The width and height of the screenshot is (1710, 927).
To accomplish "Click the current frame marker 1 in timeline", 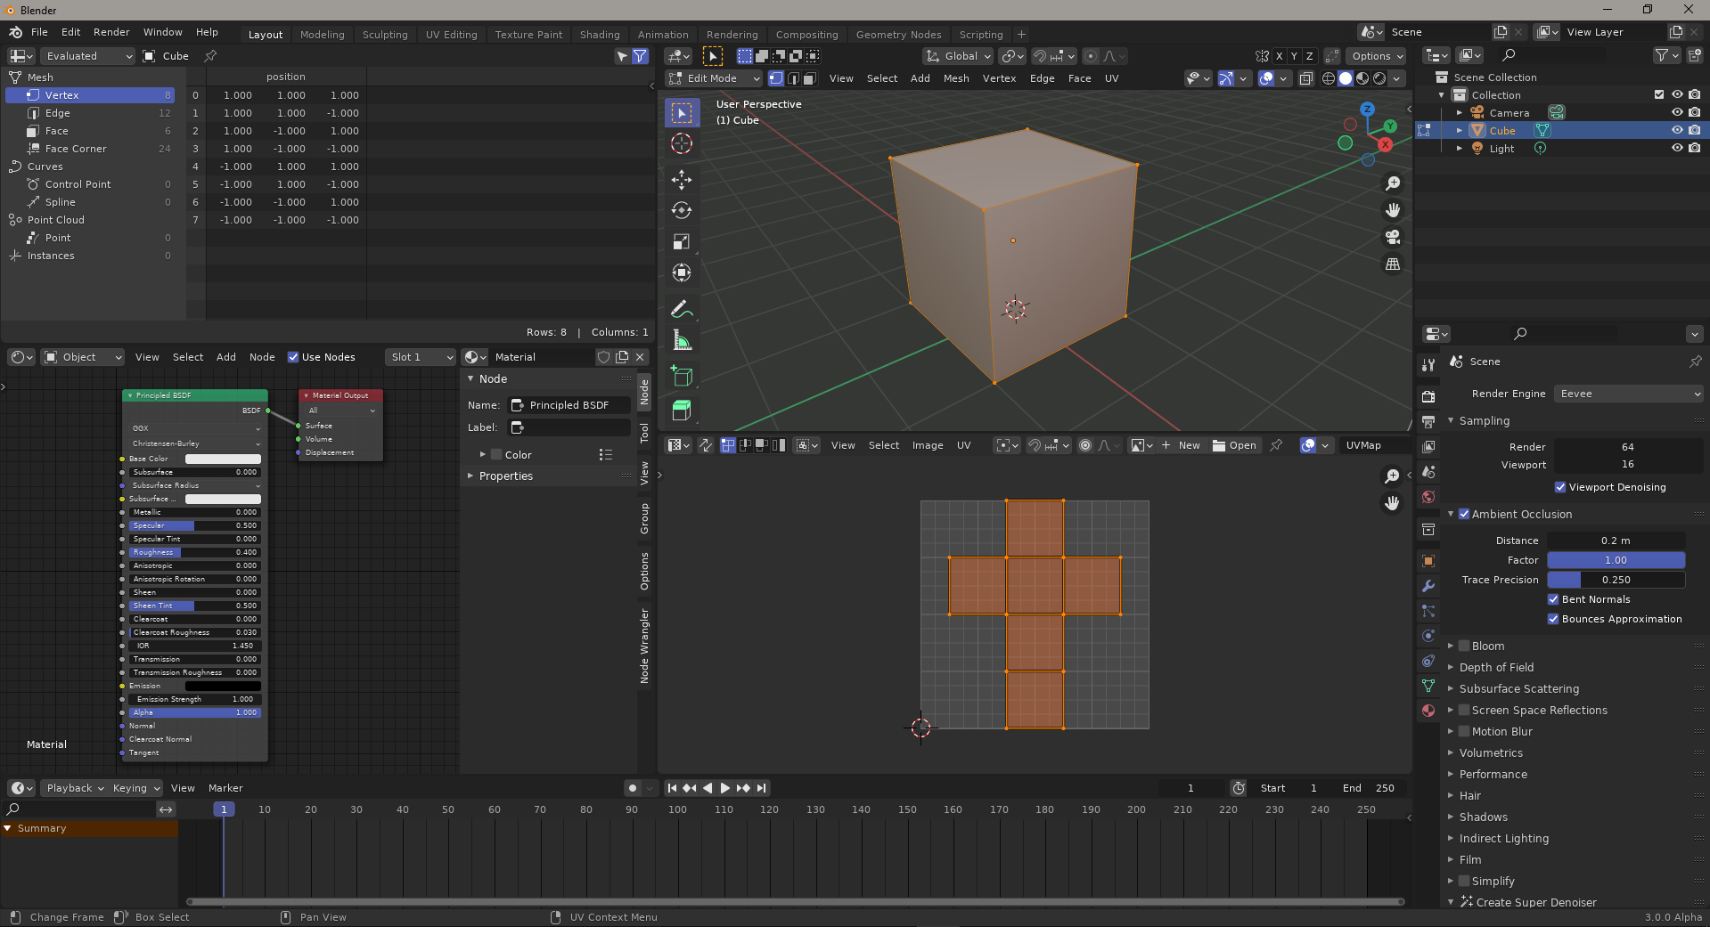I will (x=224, y=809).
